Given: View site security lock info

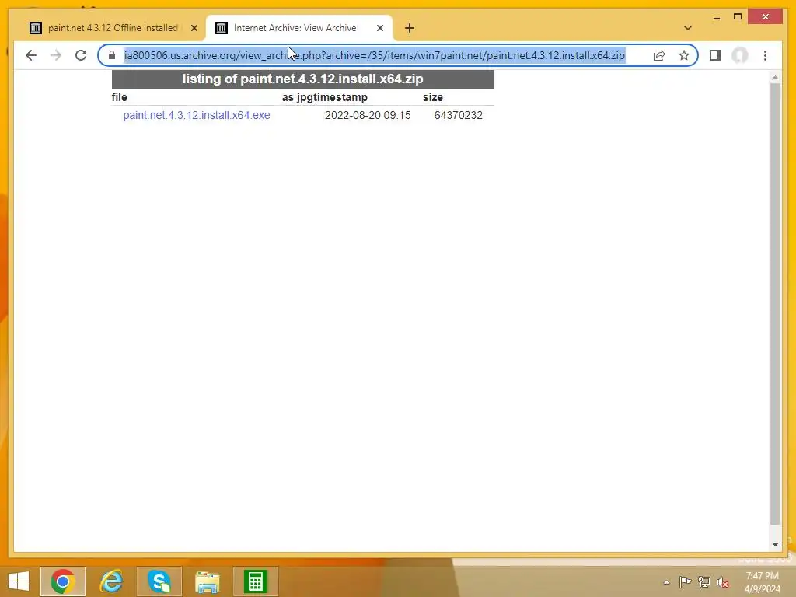Looking at the screenshot, I should coord(112,55).
